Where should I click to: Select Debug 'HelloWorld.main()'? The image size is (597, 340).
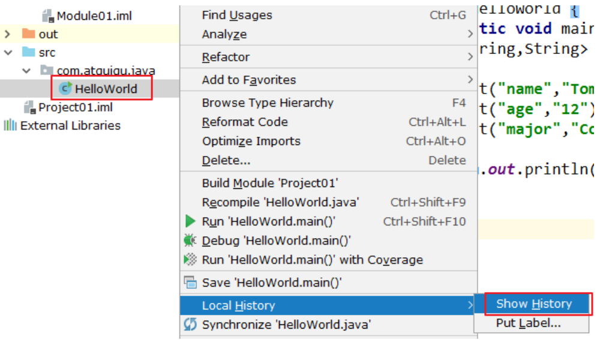point(329,240)
